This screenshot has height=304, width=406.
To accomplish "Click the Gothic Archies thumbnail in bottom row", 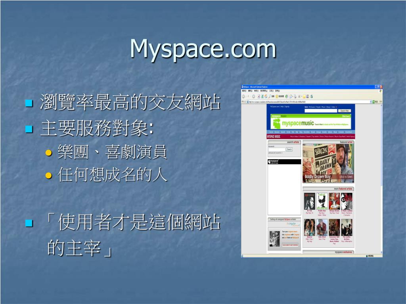I will (347, 228).
